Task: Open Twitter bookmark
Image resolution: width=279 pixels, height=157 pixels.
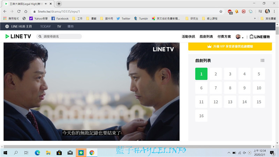Action: pos(123,18)
